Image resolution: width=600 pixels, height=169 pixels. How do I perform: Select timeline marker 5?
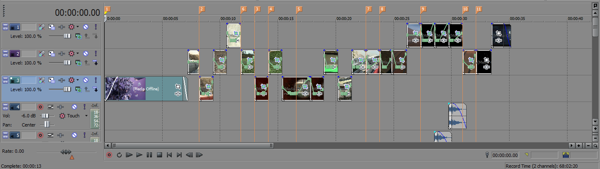tap(299, 9)
